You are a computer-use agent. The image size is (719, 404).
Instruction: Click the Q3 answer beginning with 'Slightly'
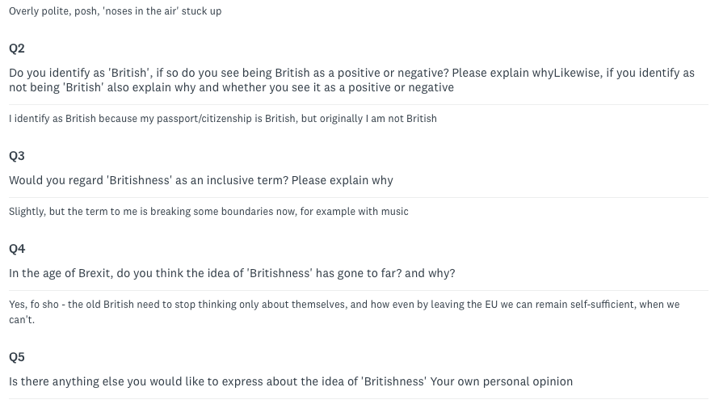coord(208,212)
